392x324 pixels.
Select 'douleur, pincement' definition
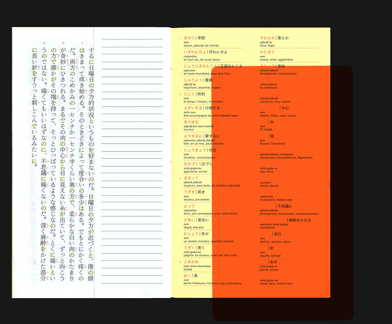pyautogui.click(x=196, y=200)
